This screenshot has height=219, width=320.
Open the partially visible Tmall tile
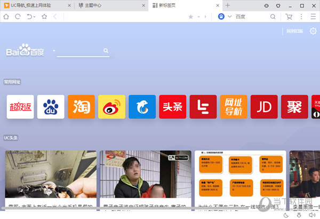pos(316,107)
